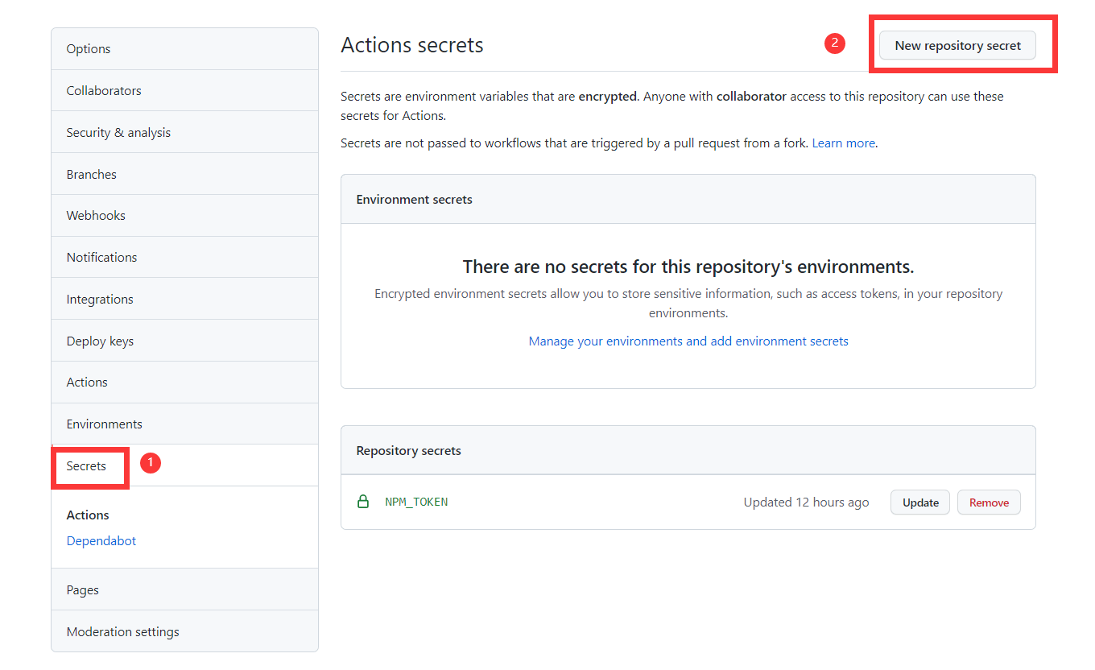This screenshot has height=670, width=1095.
Task: Go to Collaborators settings
Action: point(184,90)
